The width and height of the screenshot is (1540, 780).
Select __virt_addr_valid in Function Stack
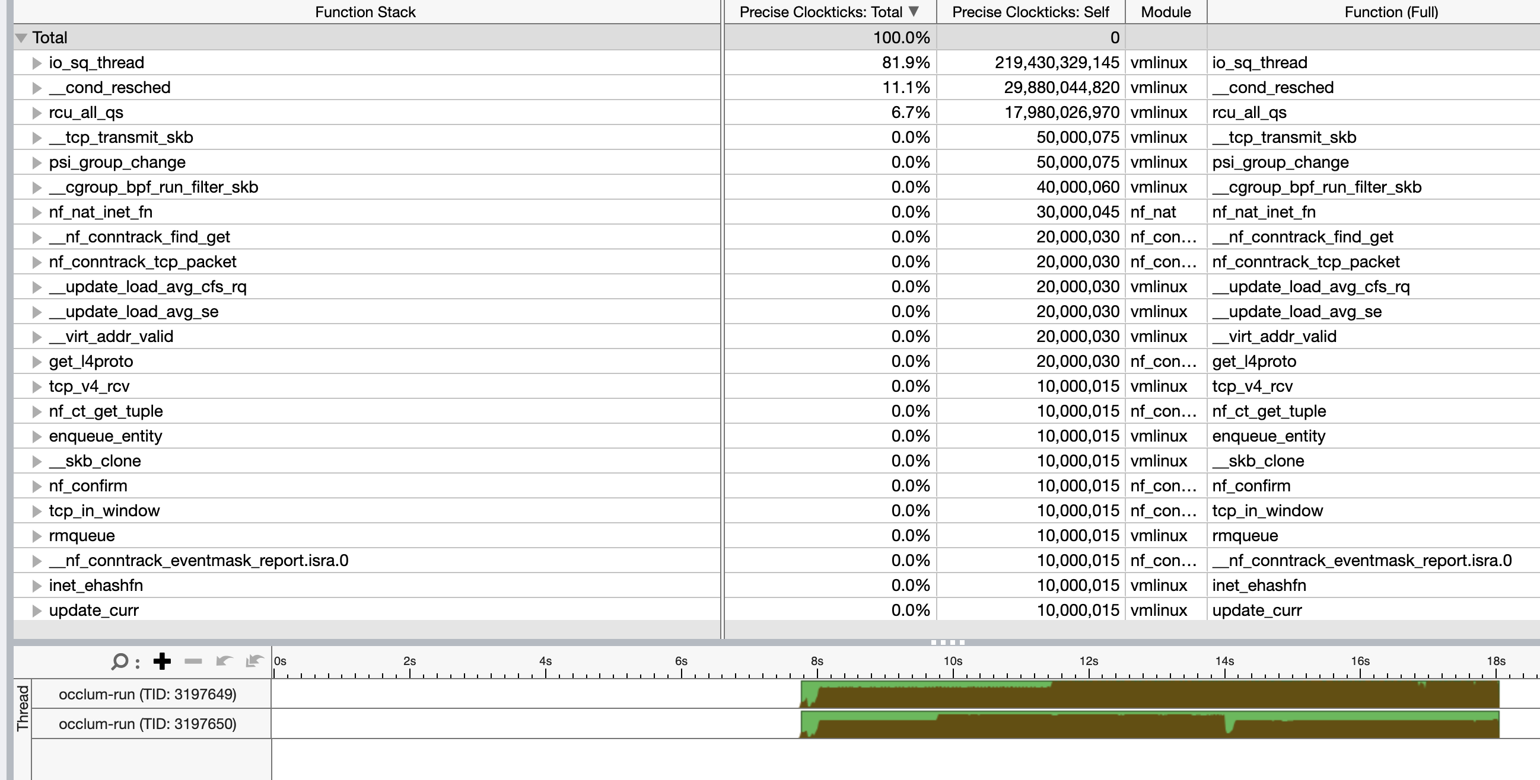click(x=111, y=337)
